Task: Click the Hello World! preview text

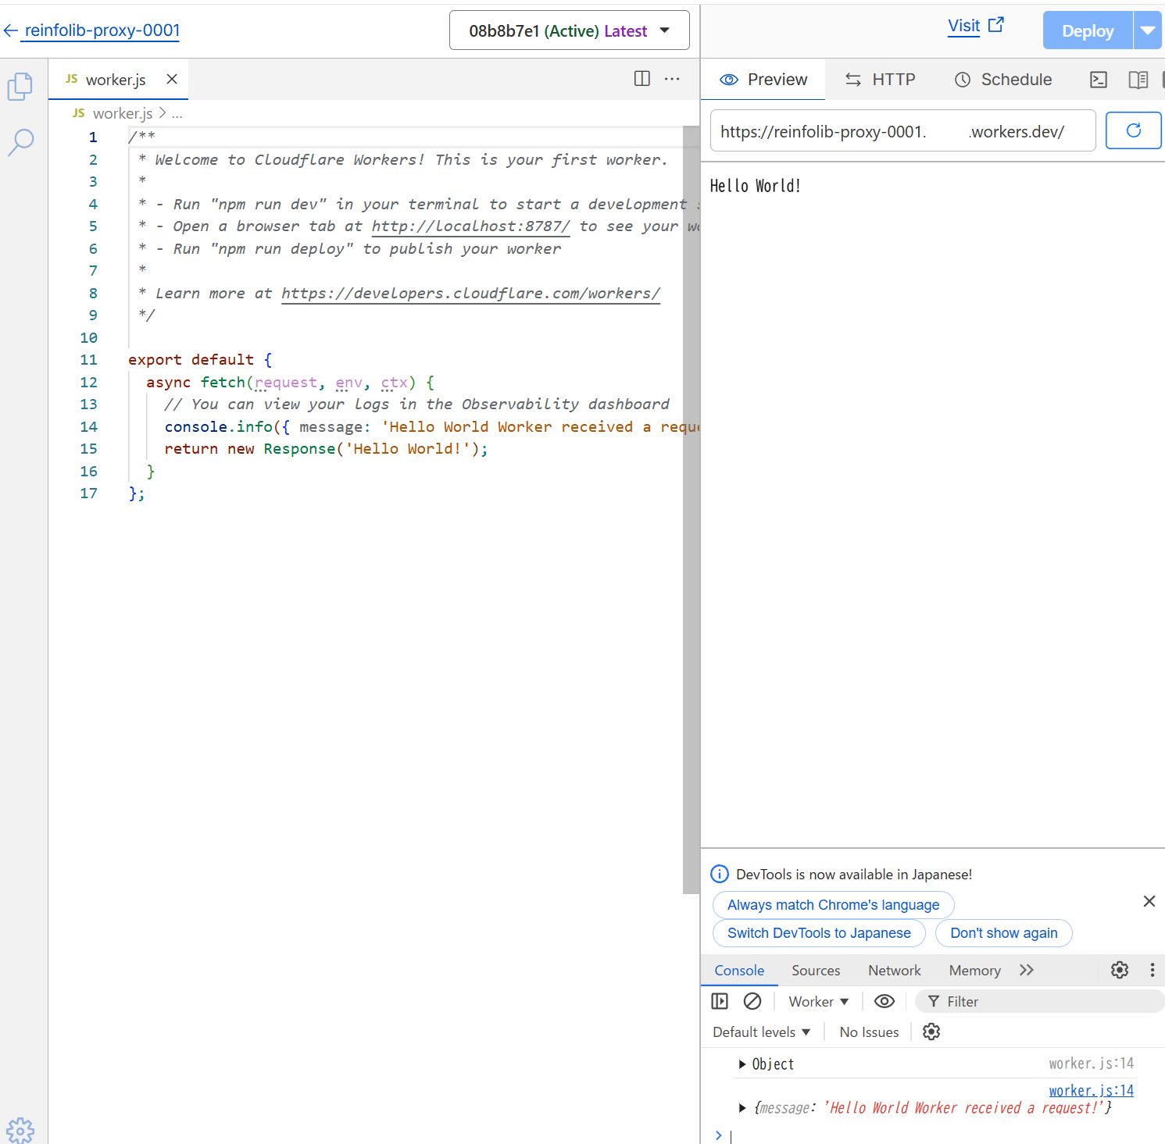Action: [755, 186]
